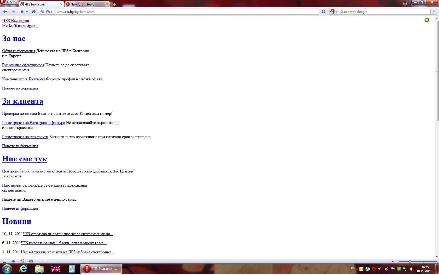The height and width of the screenshot is (275, 439).
Task: Toggle the Opera panels button in status bar
Action: [x=4, y=261]
